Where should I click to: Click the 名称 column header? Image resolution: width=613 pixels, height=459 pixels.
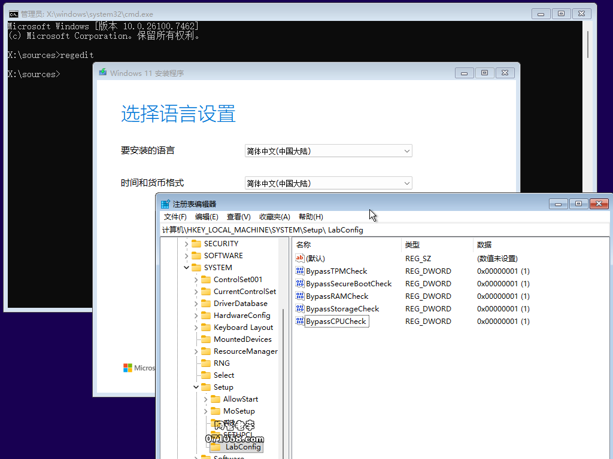click(x=304, y=245)
